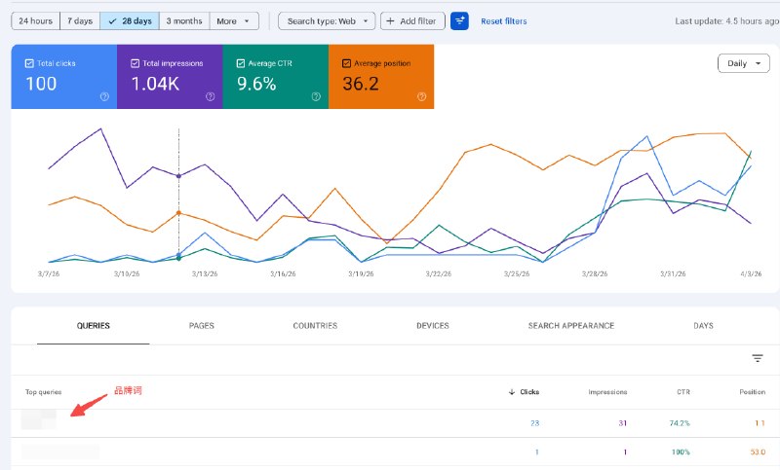Viewport: 780px width, 470px height.
Task: Toggle the Average CTR checkbox
Action: pyautogui.click(x=240, y=63)
